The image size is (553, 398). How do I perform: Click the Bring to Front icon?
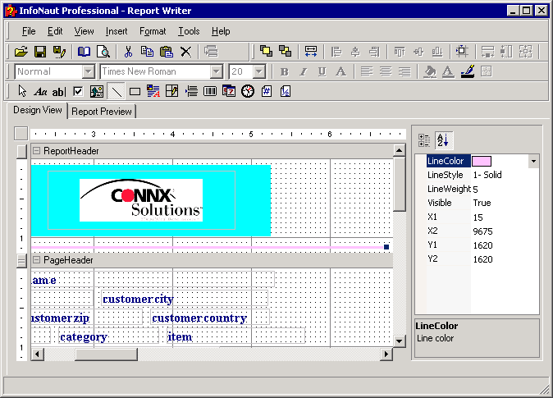tap(266, 51)
